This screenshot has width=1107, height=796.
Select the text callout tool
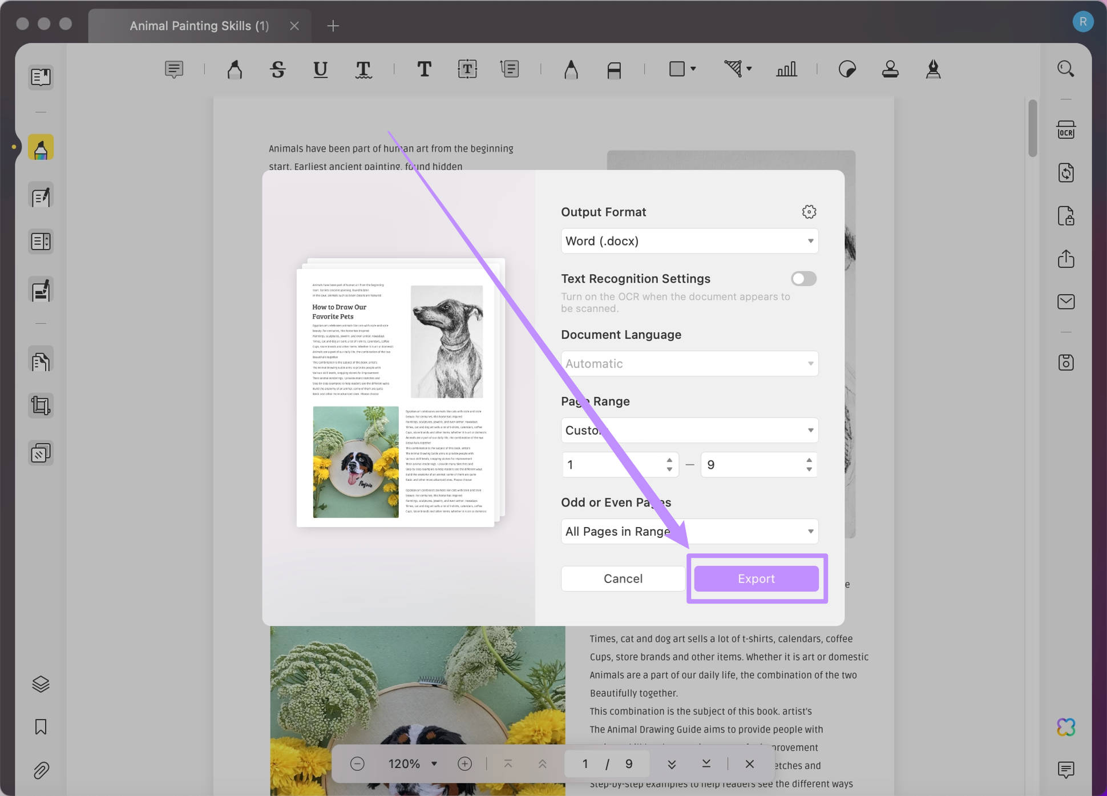[509, 69]
